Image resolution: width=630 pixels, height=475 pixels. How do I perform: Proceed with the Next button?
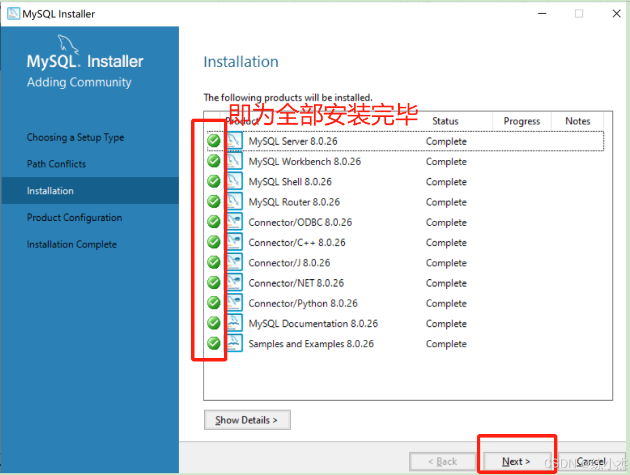coord(516,461)
